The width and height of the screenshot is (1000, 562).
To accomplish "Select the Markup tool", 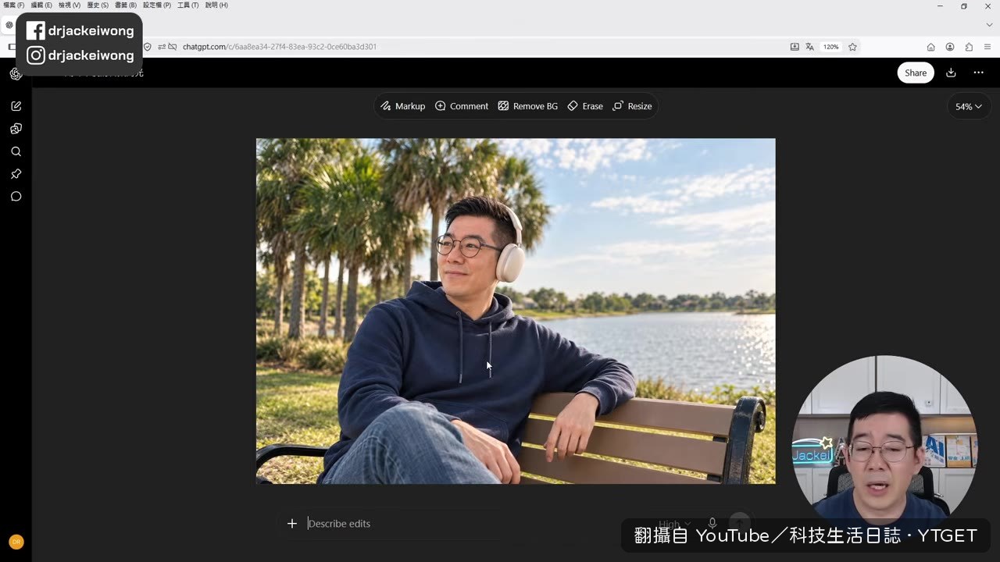I will click(402, 106).
